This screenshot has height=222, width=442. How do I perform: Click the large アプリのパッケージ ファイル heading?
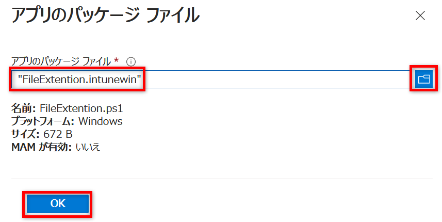pyautogui.click(x=105, y=15)
